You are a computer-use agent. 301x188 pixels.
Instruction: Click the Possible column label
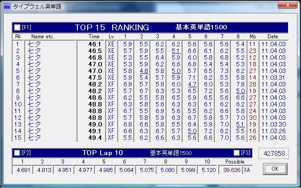235,162
